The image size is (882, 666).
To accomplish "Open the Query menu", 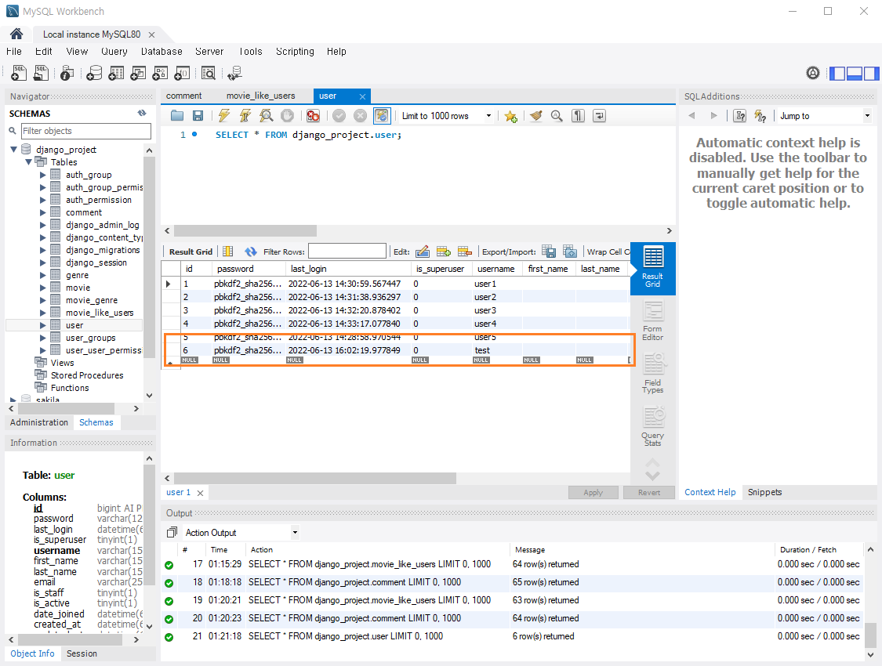I will click(114, 51).
